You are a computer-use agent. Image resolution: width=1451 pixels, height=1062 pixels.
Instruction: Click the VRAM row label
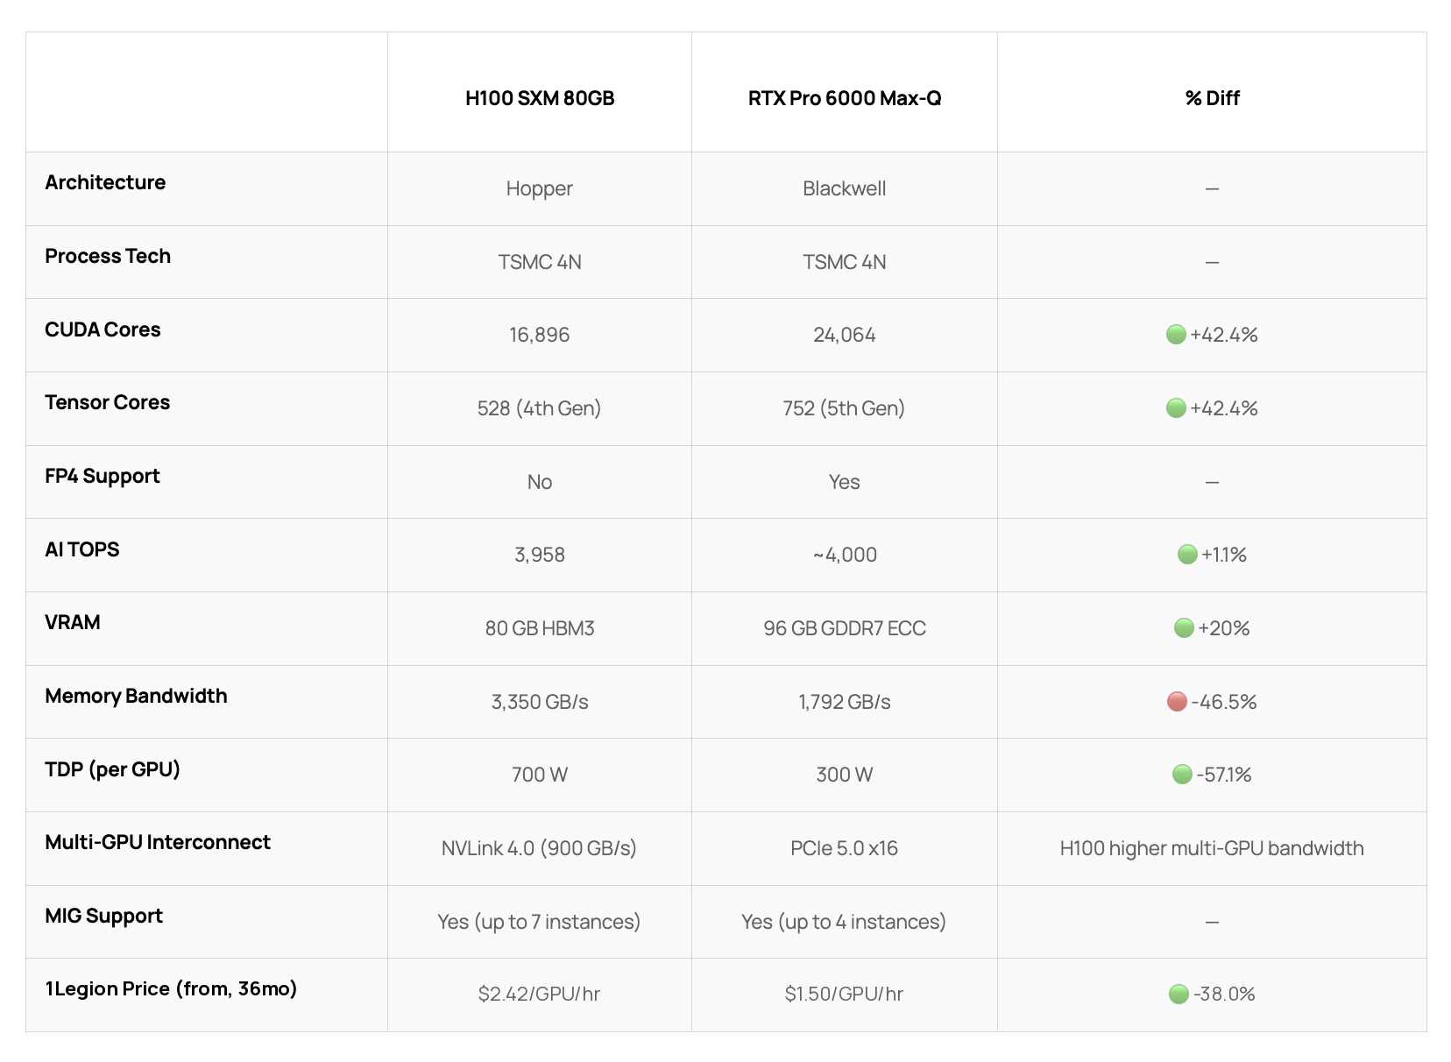tap(73, 622)
